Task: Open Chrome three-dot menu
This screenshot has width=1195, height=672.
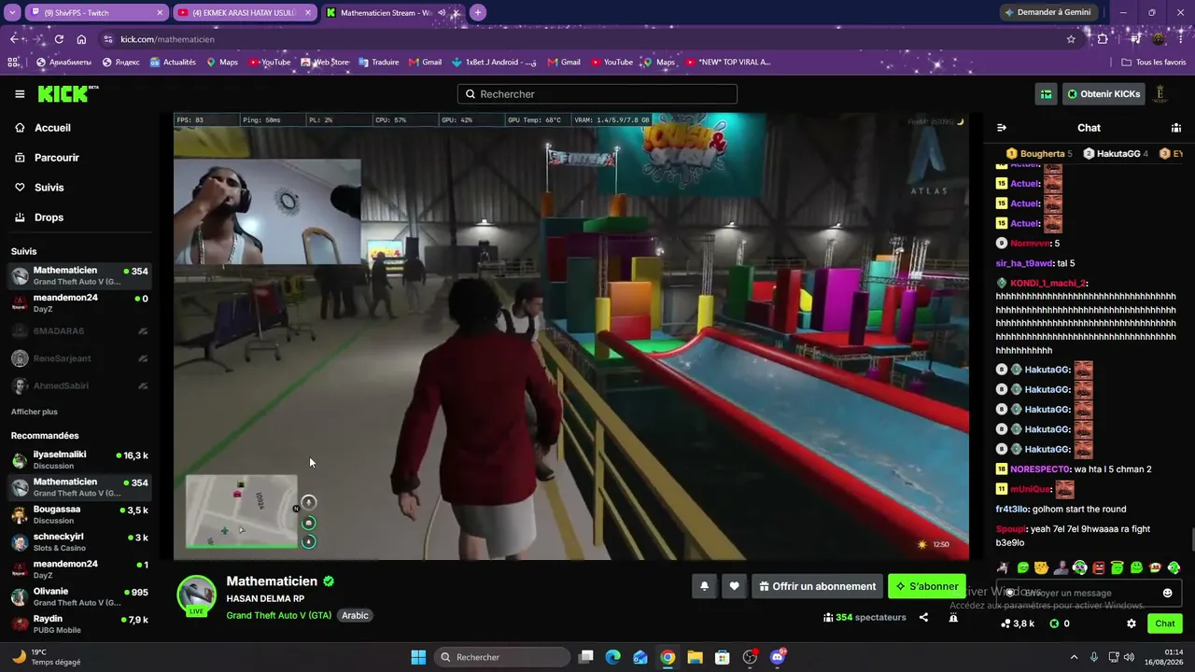Action: [1181, 39]
